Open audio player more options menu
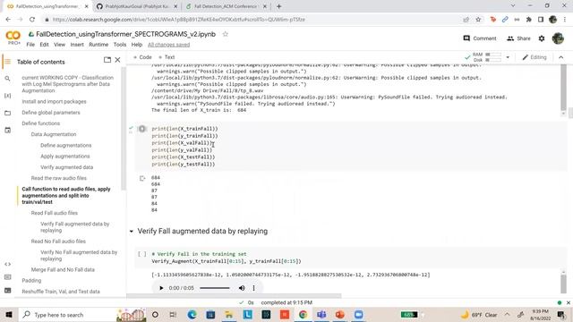This screenshot has width=573, height=322. (x=253, y=288)
